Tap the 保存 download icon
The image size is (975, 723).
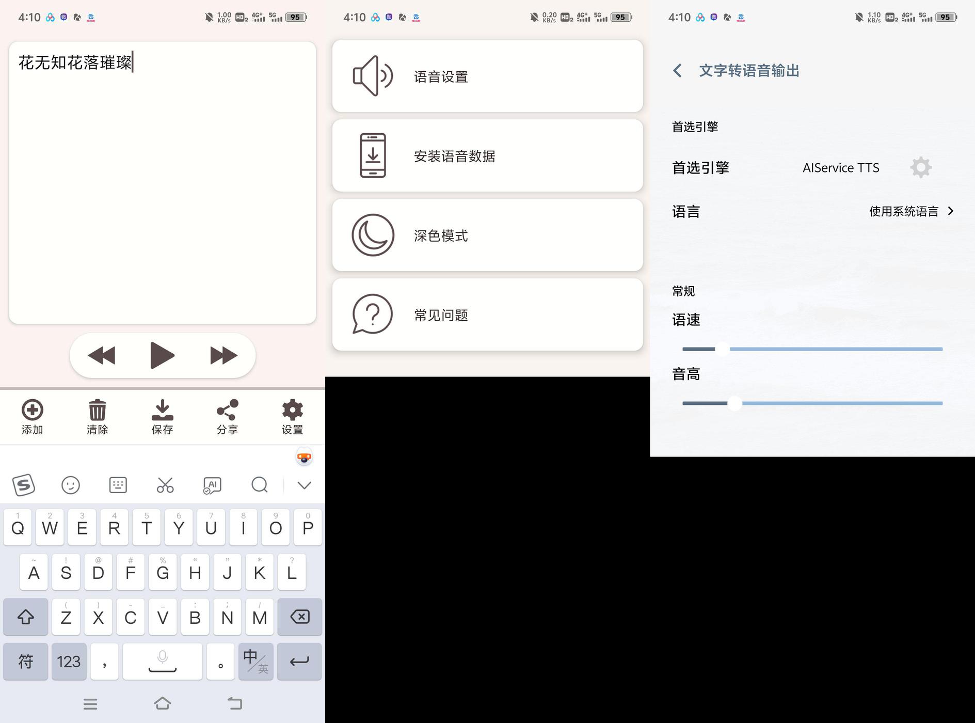coord(162,410)
